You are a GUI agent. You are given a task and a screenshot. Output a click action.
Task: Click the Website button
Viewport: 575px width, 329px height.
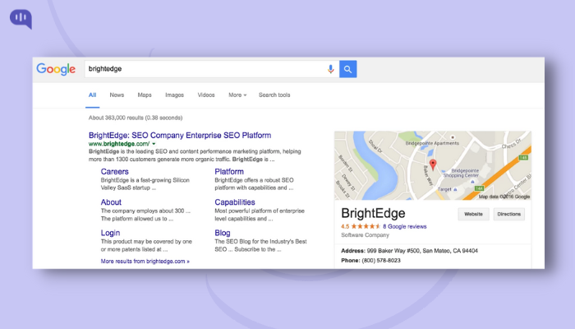(473, 214)
